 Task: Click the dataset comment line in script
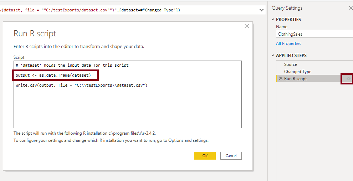(x=72, y=65)
